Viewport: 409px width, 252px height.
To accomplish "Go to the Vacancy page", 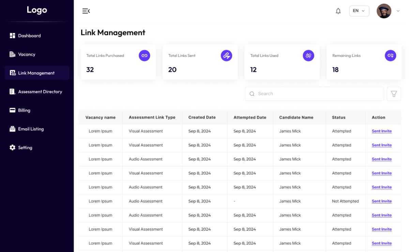I will pos(27,54).
